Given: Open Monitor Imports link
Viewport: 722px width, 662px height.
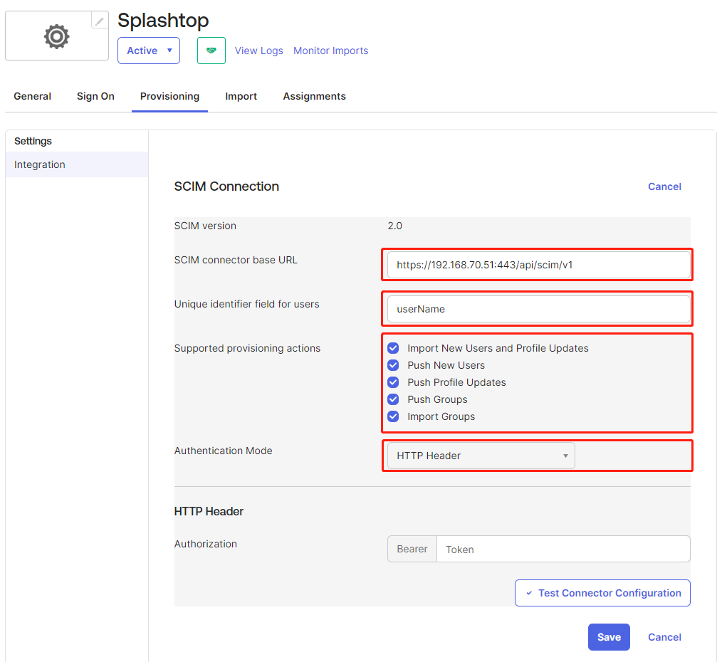Looking at the screenshot, I should pyautogui.click(x=330, y=51).
